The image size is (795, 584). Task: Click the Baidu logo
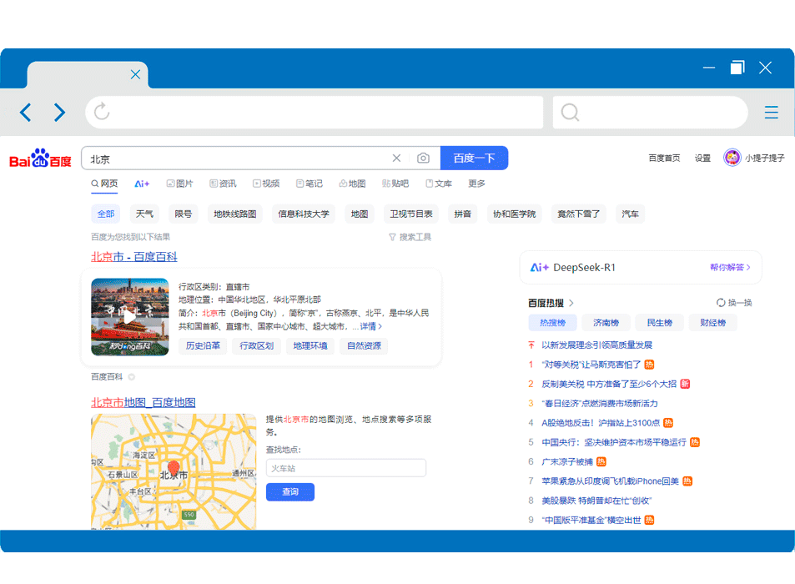41,159
